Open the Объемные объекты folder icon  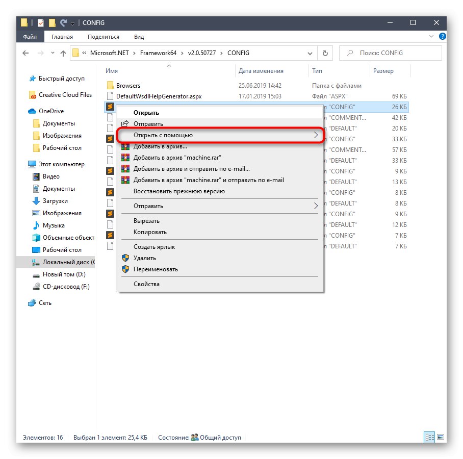36,238
